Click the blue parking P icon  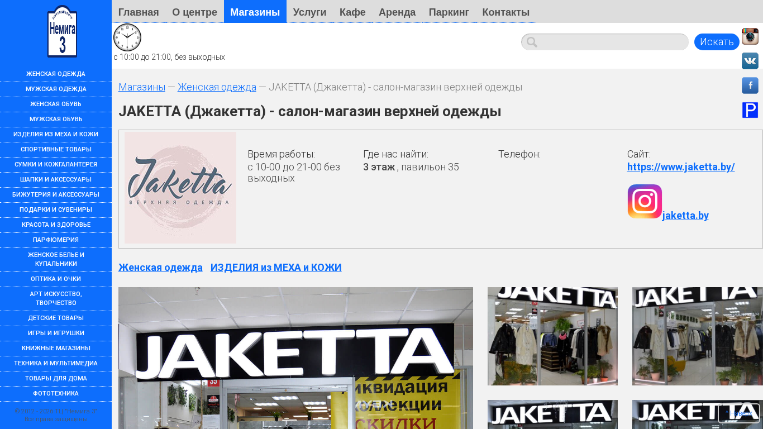pos(750,110)
